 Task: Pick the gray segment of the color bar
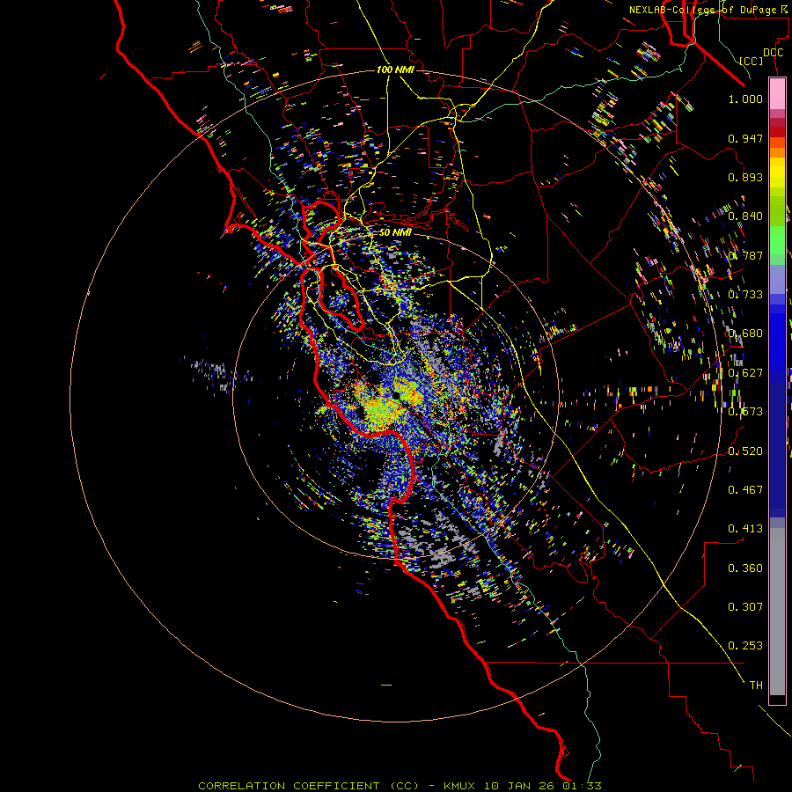777,612
